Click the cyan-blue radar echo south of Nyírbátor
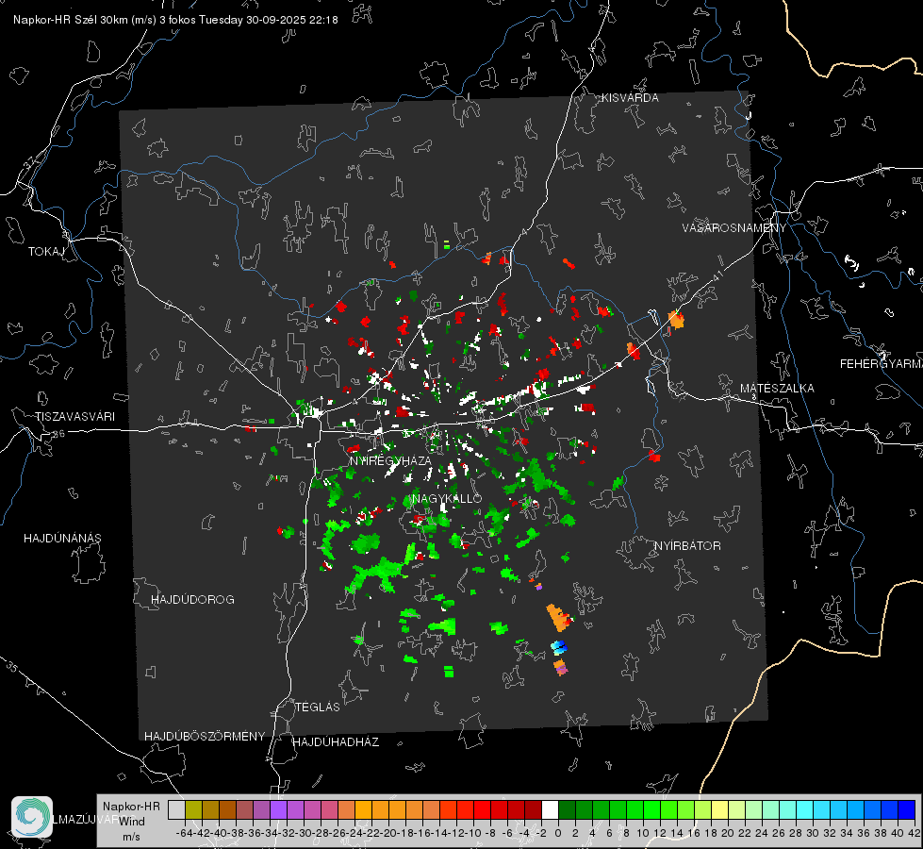Screen dimensions: 923x849 [559, 647]
